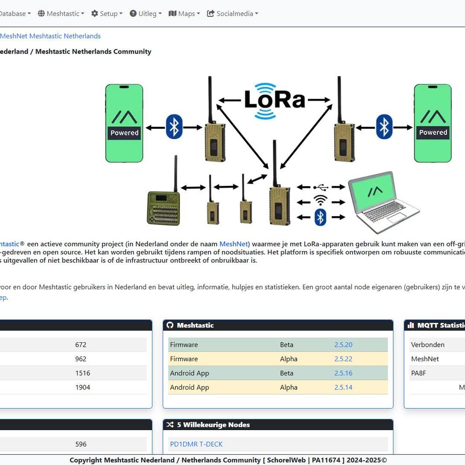Click Alpha in the Firmware row
Viewport: 465px width, 465px height.
click(x=289, y=359)
